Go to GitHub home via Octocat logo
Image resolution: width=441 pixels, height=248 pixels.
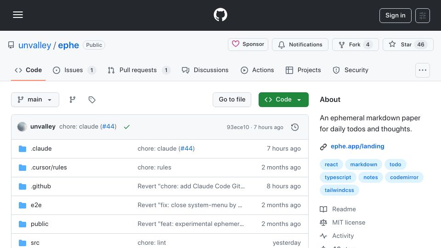220,15
